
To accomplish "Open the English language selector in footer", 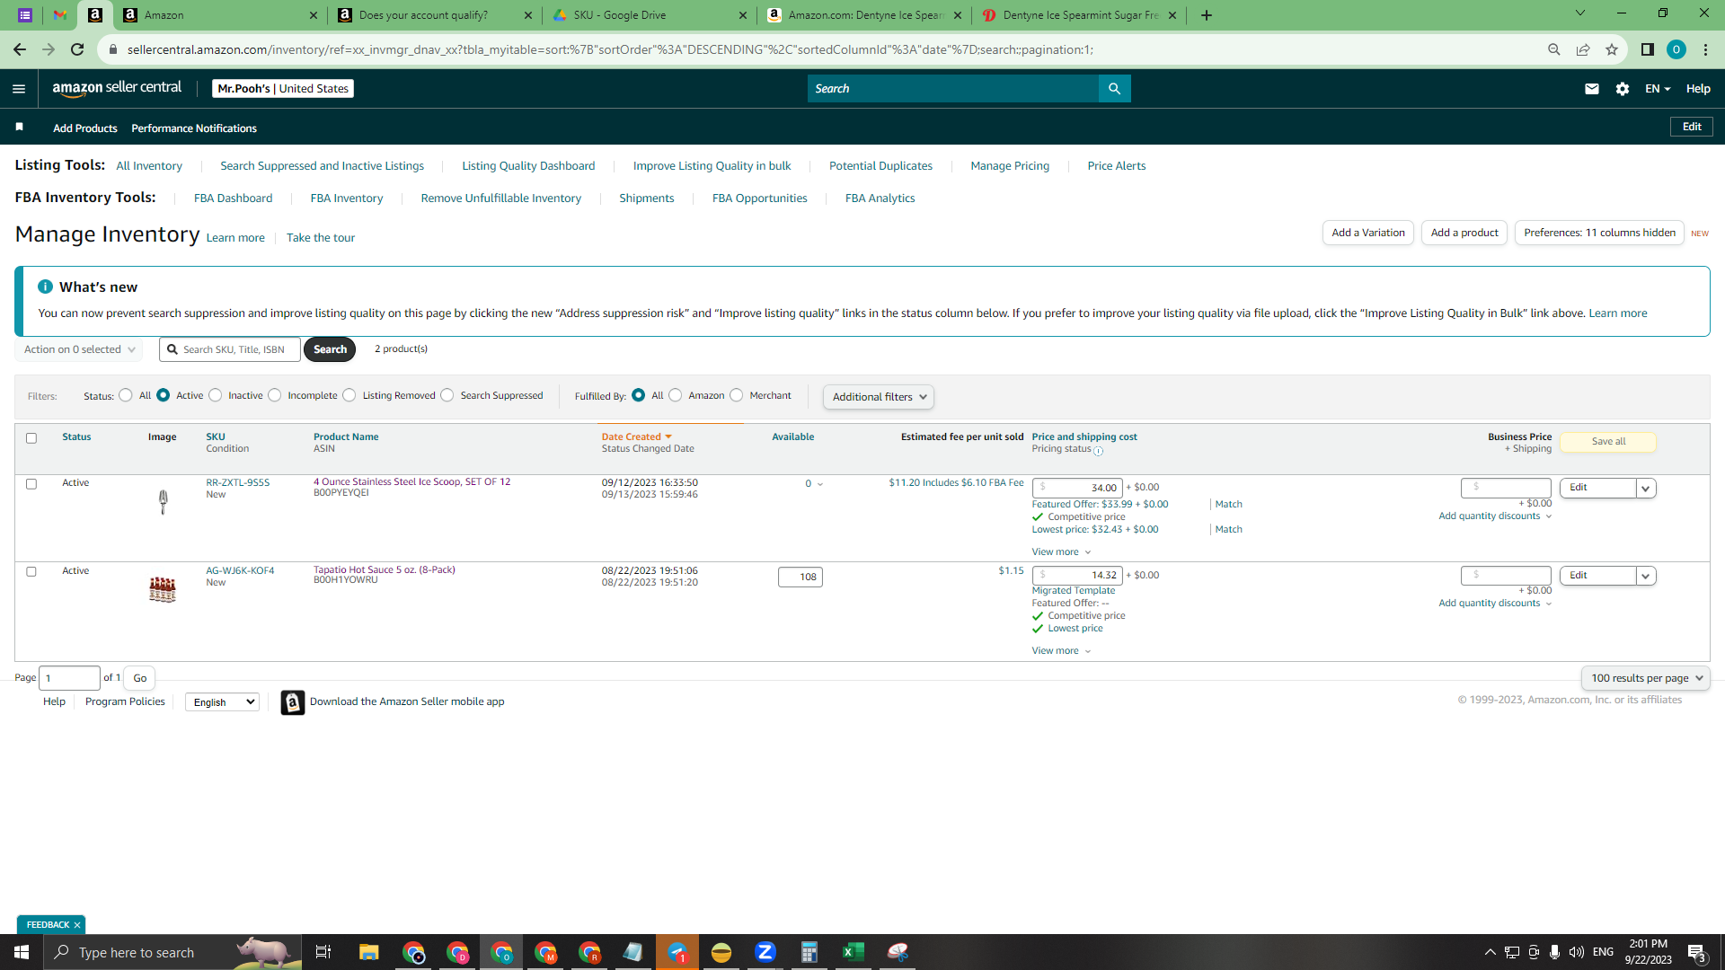I will click(x=222, y=702).
